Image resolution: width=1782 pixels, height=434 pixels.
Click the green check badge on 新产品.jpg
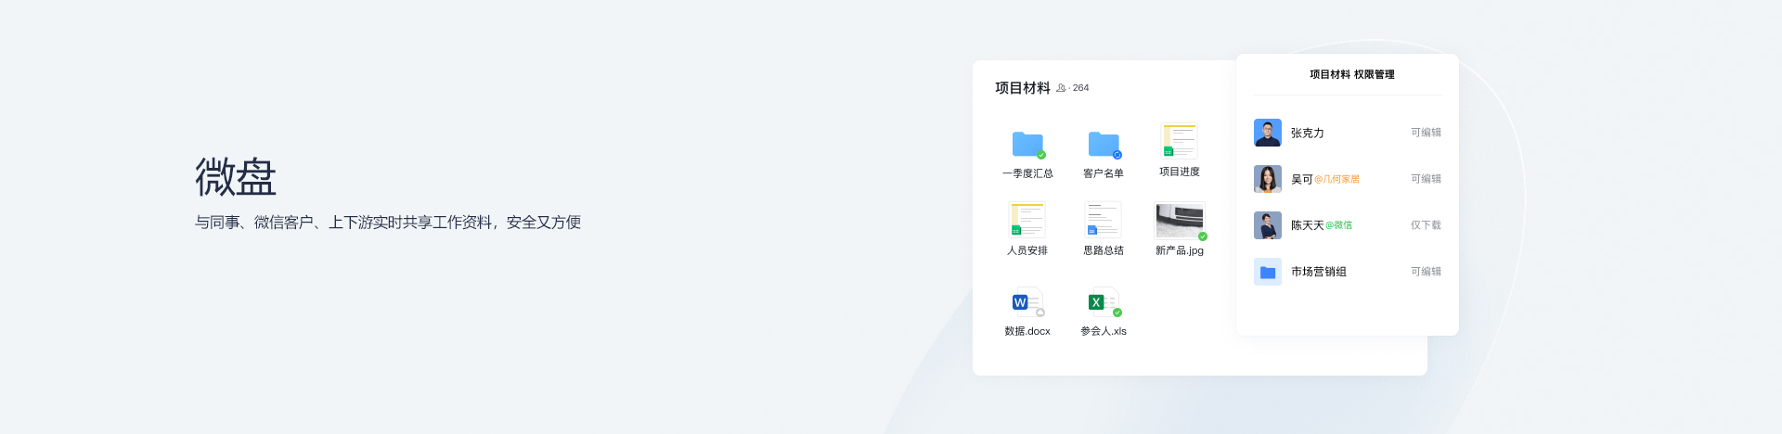(x=1203, y=236)
